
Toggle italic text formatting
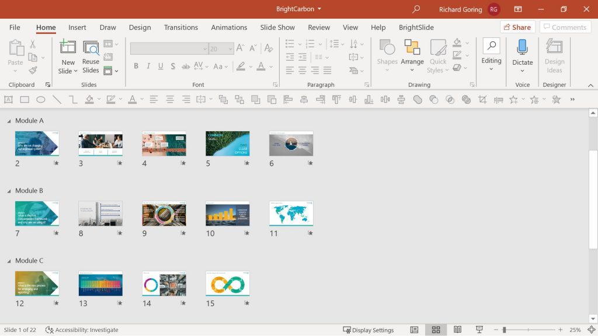click(x=148, y=66)
